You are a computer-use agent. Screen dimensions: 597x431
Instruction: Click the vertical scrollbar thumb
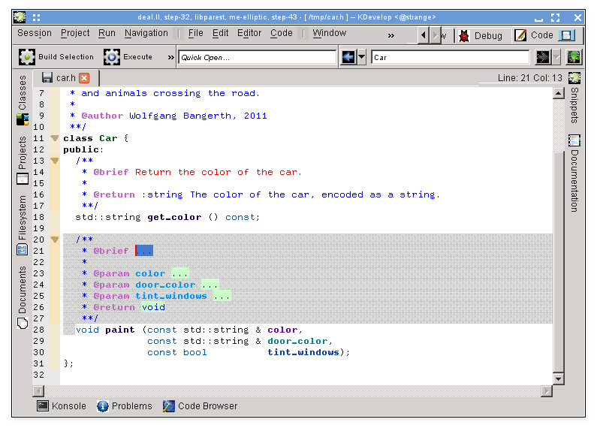559,261
